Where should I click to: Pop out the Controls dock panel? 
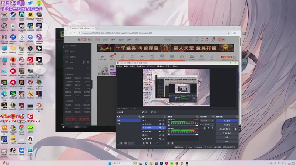pos(237,117)
